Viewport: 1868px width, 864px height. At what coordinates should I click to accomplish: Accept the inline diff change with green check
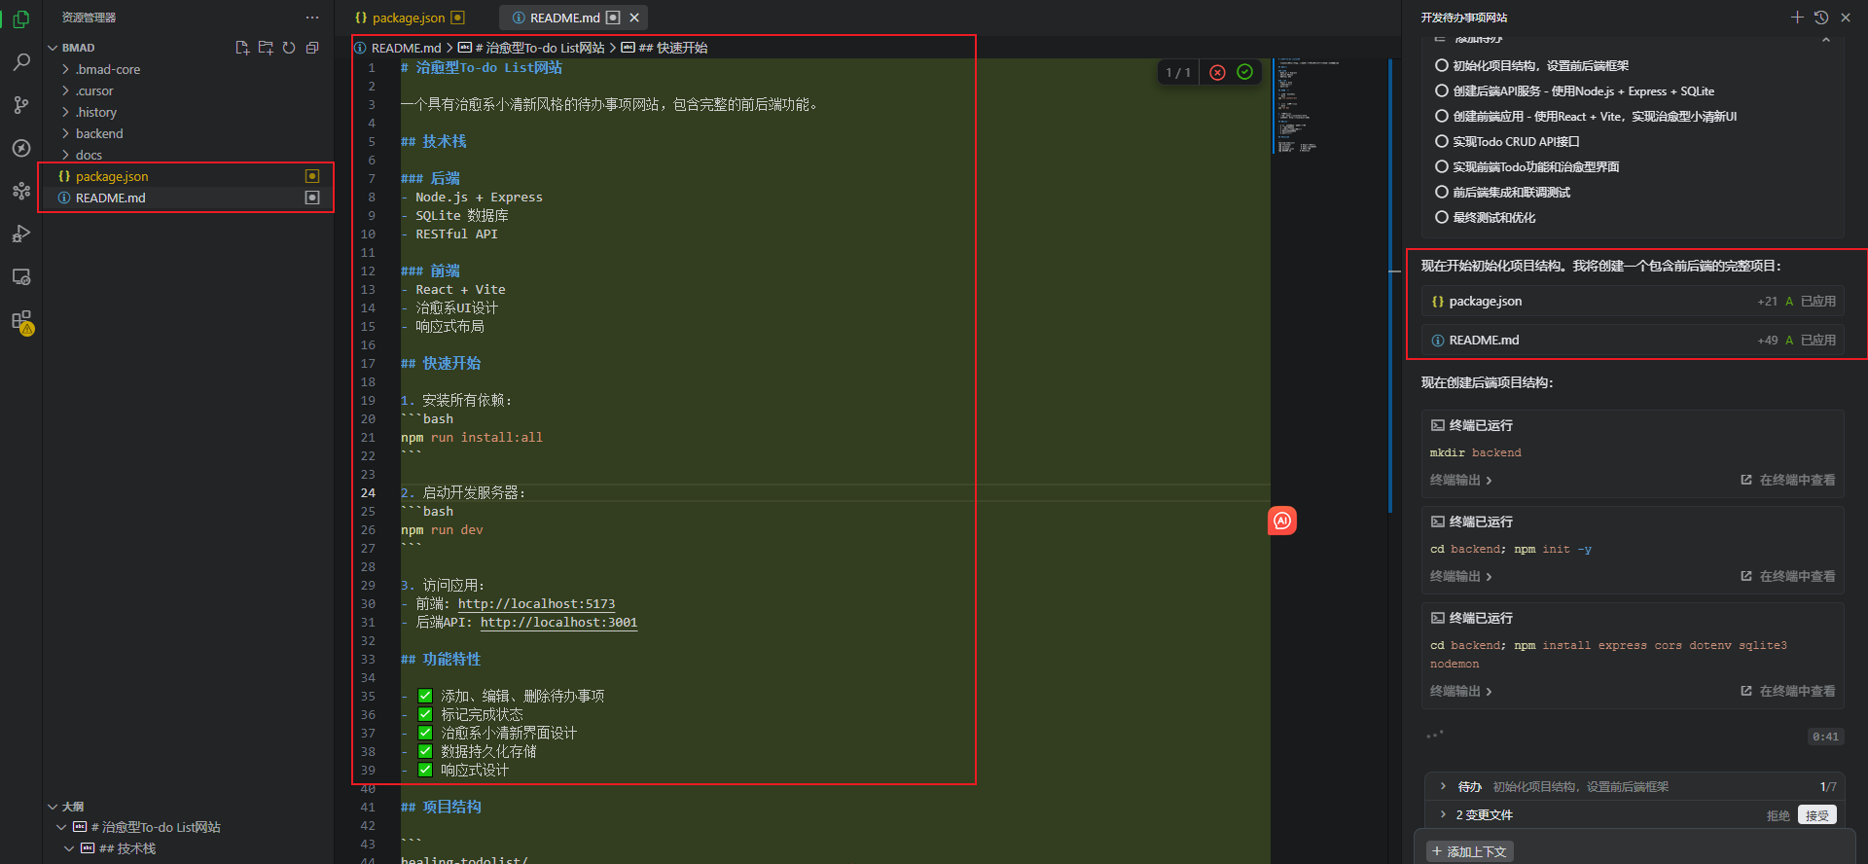(1244, 72)
